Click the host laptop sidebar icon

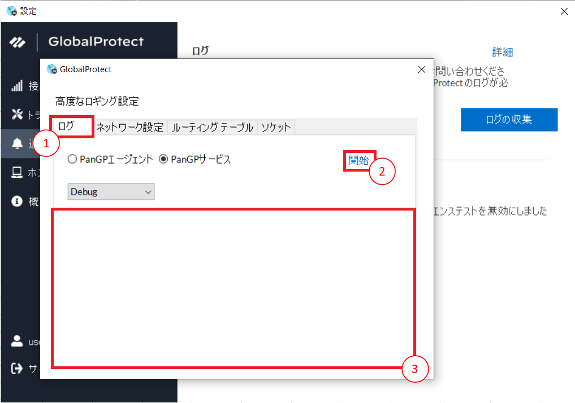tap(17, 172)
